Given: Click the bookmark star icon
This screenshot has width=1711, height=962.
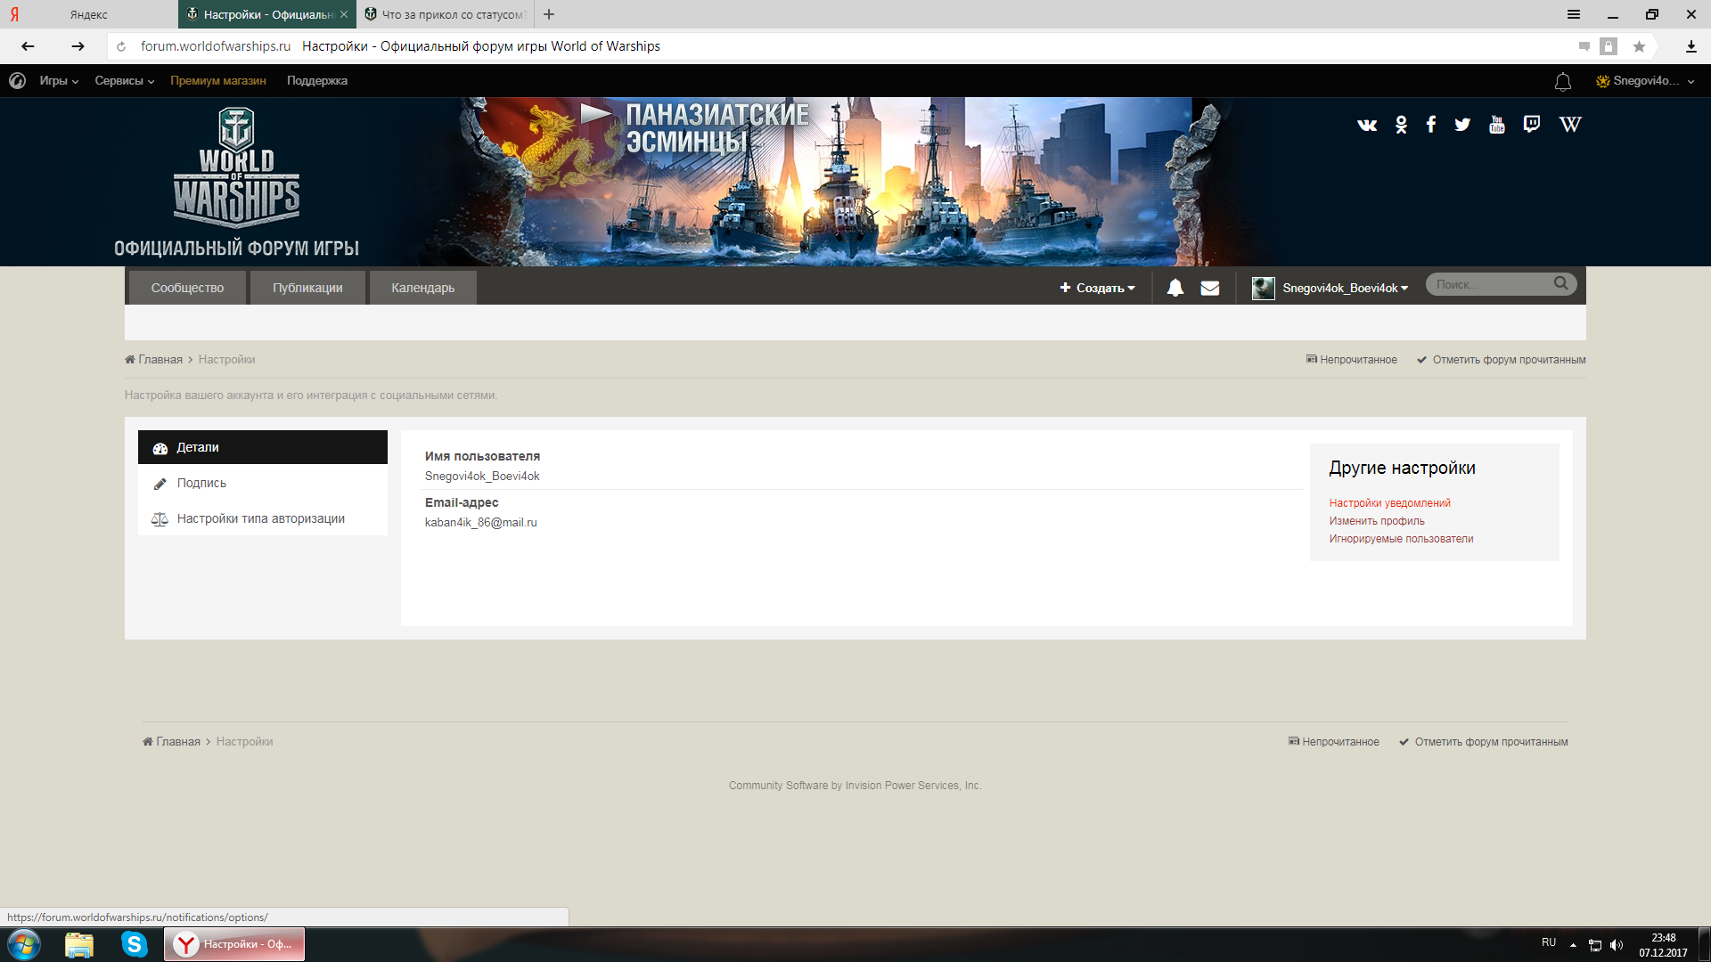Looking at the screenshot, I should click(x=1639, y=46).
